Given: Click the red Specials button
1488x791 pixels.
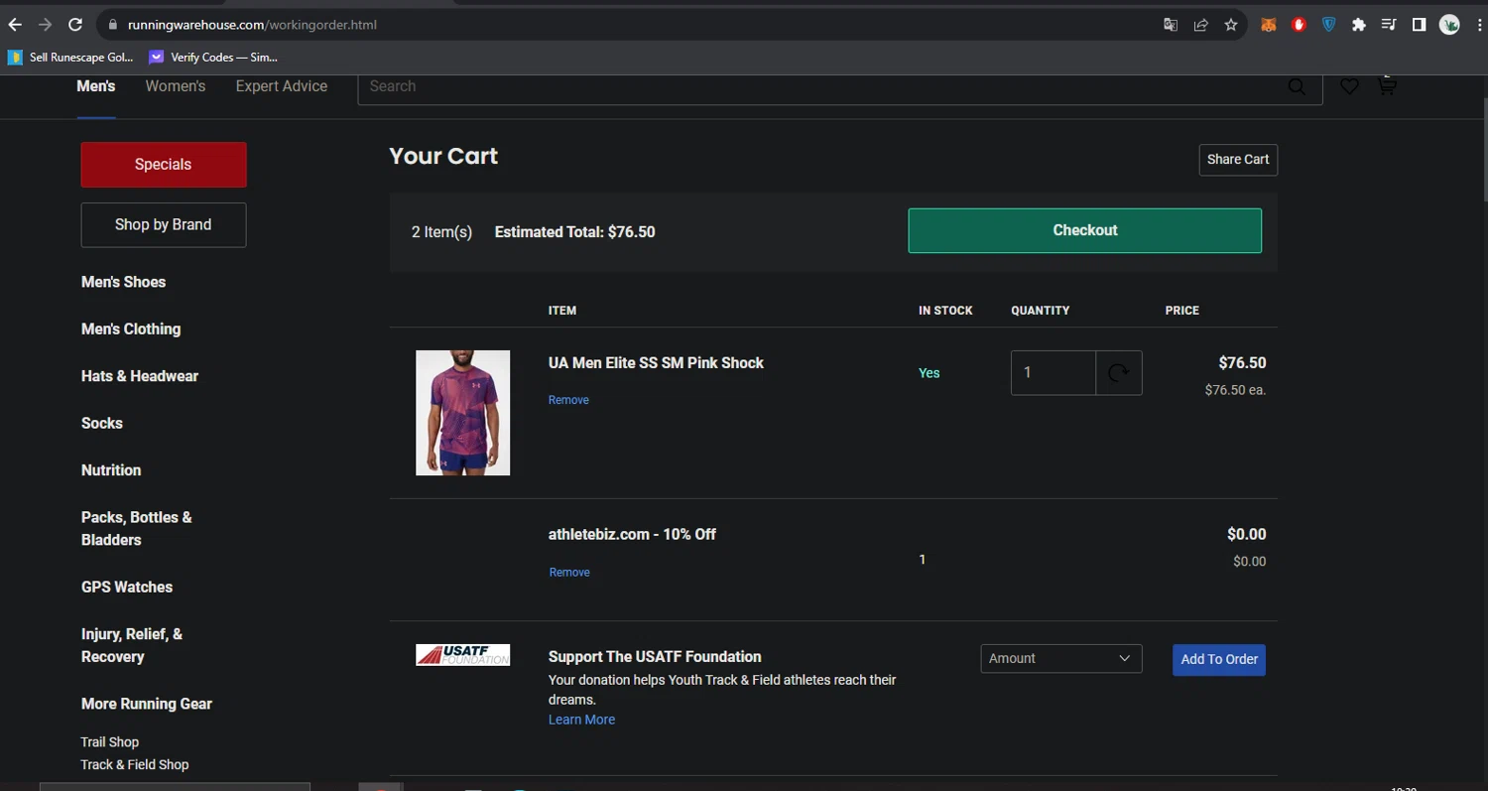Looking at the screenshot, I should (164, 165).
